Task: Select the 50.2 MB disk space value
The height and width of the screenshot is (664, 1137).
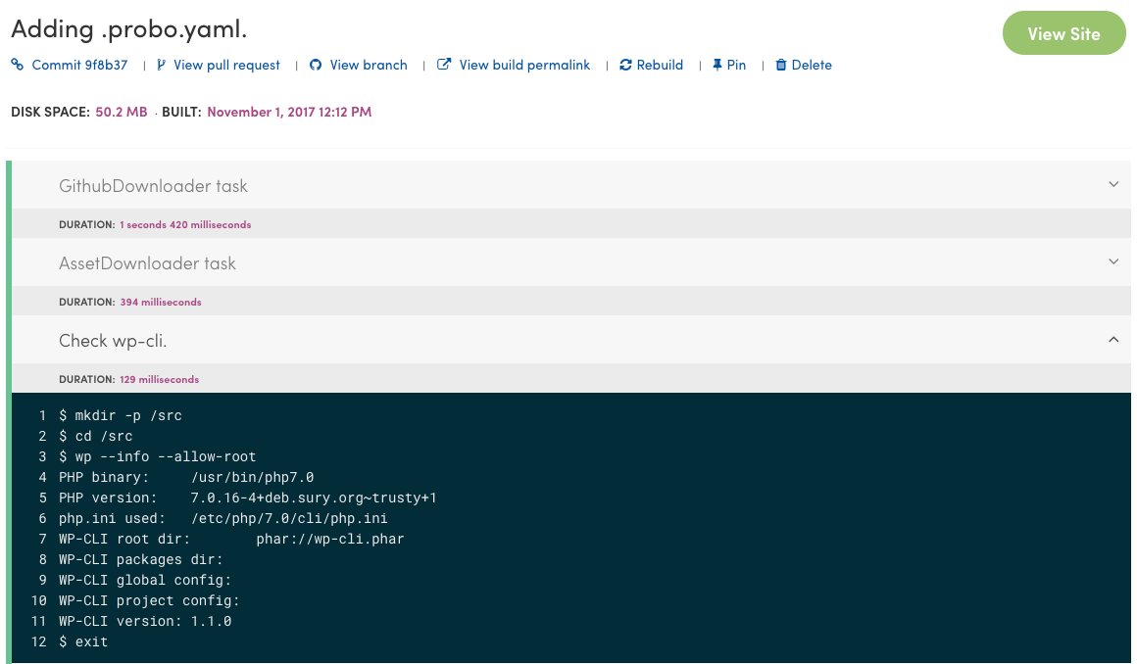Action: point(121,113)
